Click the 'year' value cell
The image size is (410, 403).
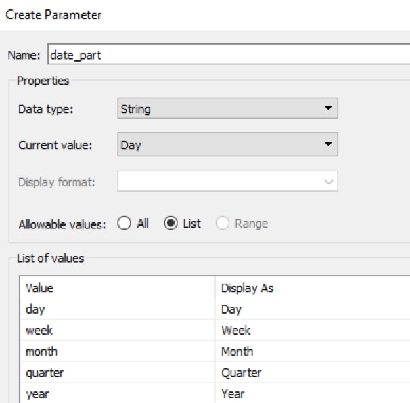point(116,394)
